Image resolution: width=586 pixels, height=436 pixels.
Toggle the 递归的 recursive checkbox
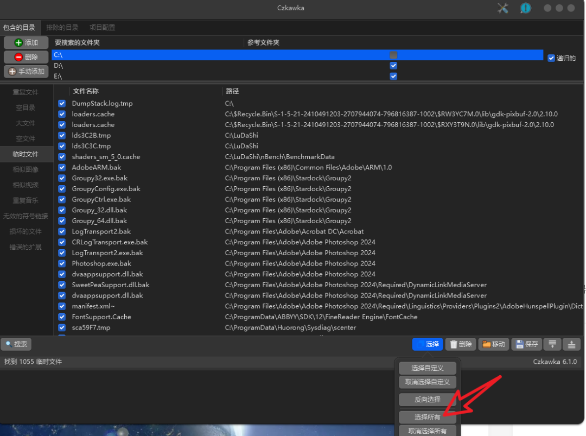tap(551, 58)
